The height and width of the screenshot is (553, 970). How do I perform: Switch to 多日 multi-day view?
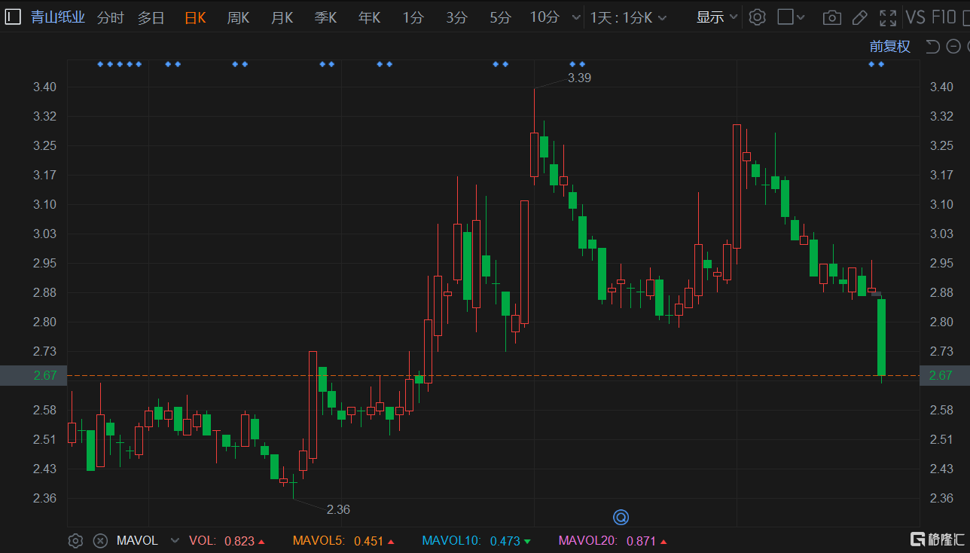click(x=151, y=17)
